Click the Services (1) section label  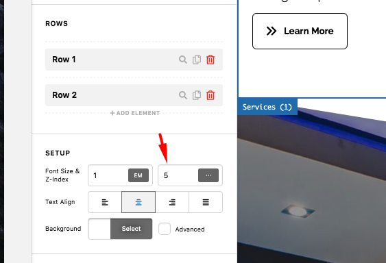point(267,107)
